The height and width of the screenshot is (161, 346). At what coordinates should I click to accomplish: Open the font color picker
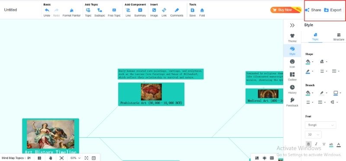pos(339,145)
